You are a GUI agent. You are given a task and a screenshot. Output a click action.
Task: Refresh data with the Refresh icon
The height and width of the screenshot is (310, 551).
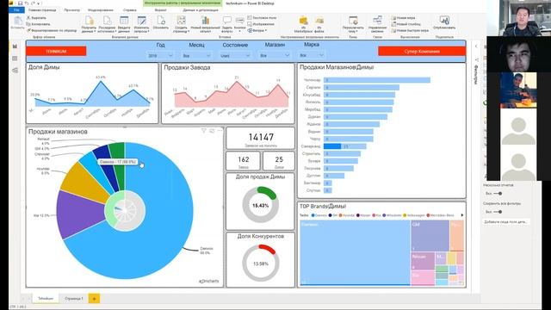pyautogui.click(x=161, y=21)
